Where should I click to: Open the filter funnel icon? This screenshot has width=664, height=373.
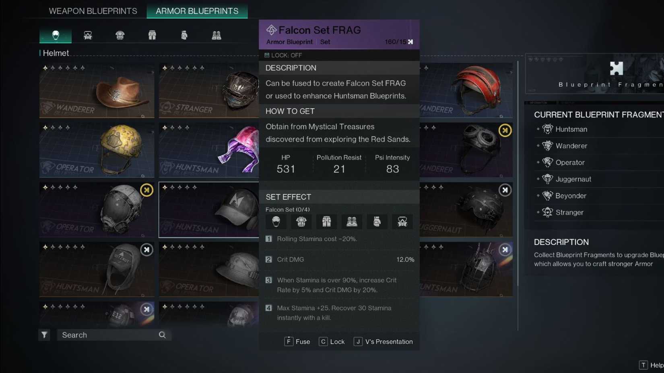pyautogui.click(x=44, y=335)
